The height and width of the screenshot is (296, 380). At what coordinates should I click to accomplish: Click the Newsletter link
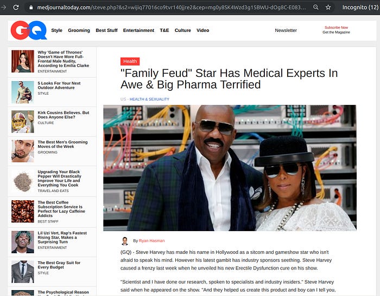(x=286, y=30)
